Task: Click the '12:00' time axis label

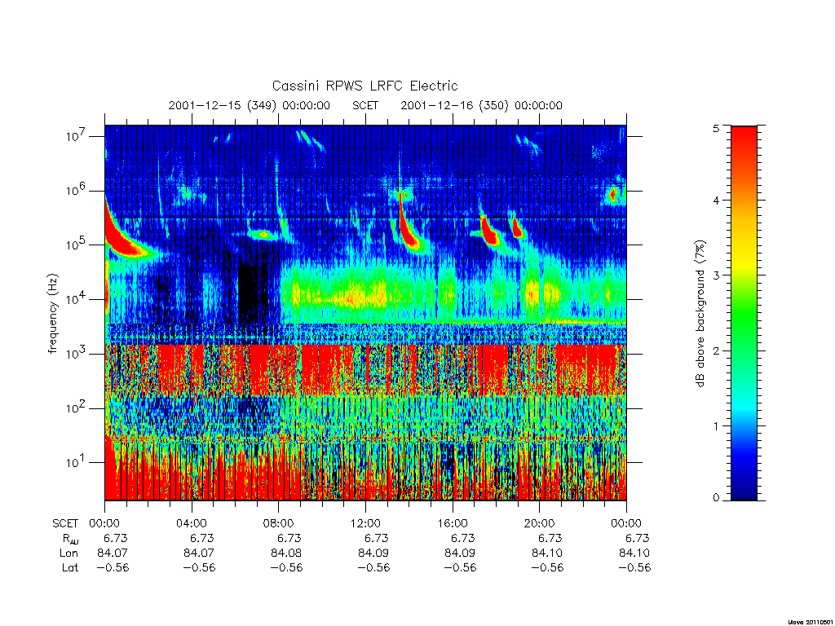Action: (365, 523)
